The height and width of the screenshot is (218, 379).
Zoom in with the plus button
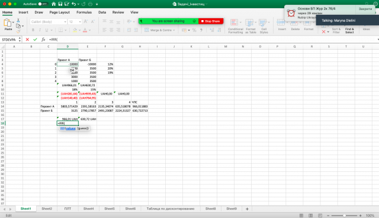361,216
